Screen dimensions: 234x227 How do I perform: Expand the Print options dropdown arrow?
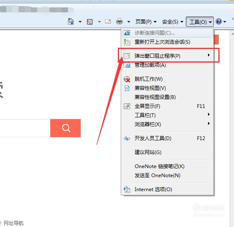pyautogui.click(x=129, y=22)
